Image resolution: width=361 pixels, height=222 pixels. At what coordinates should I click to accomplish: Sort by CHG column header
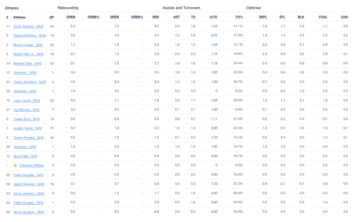pyautogui.click(x=344, y=17)
